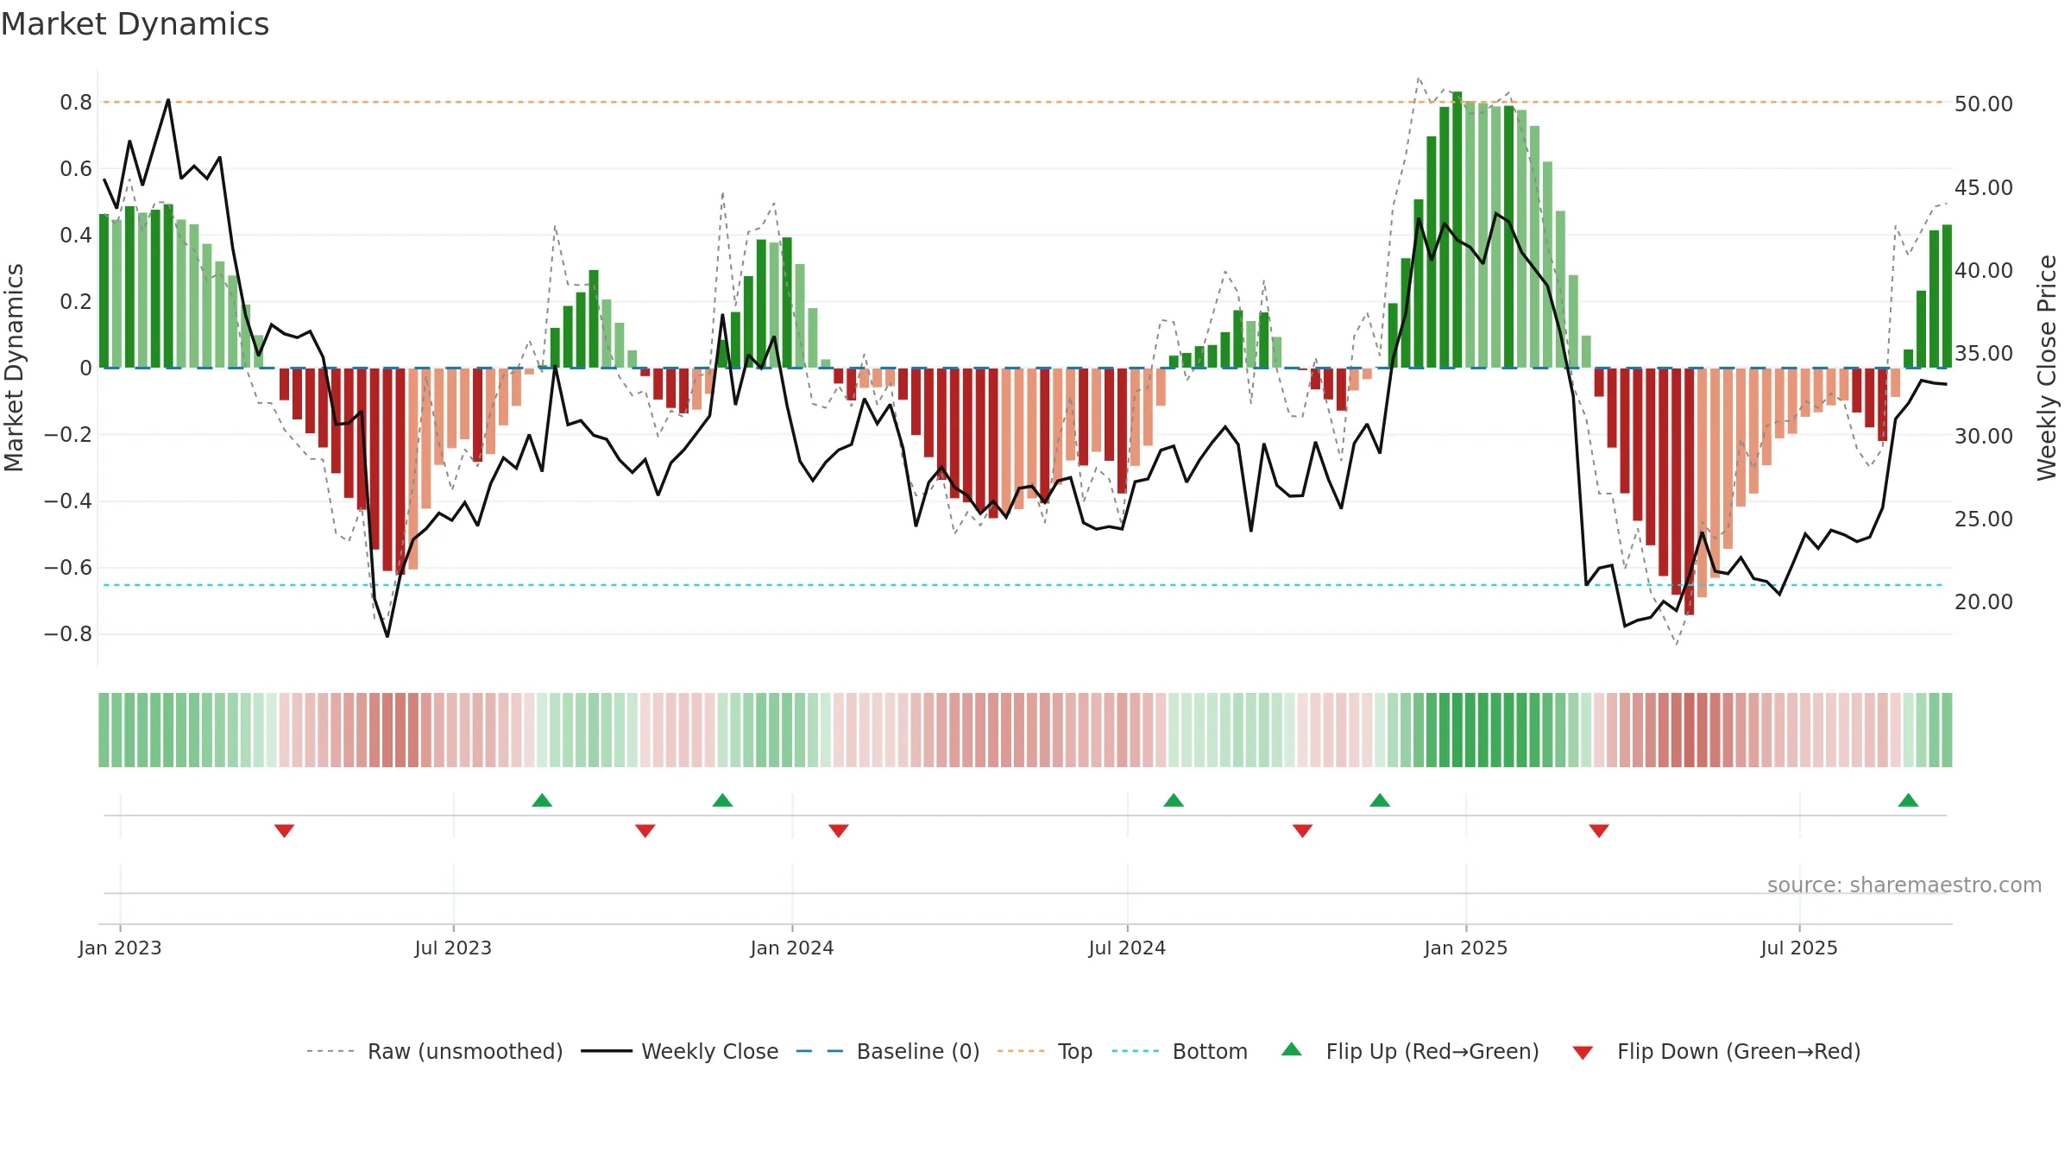Click the 20.00 price axis label
Viewport: 2071px width, 1165px height.
[1984, 602]
